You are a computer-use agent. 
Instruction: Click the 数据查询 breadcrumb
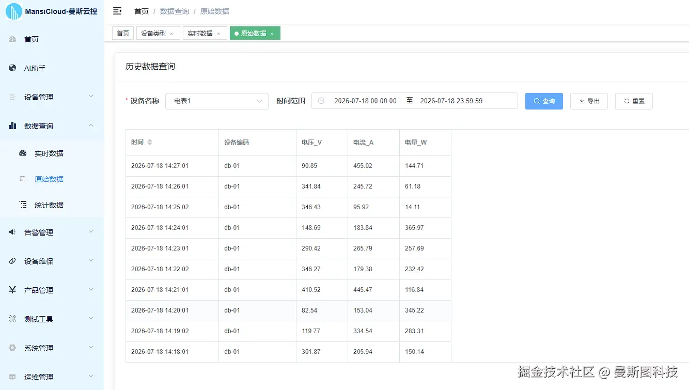click(x=175, y=11)
